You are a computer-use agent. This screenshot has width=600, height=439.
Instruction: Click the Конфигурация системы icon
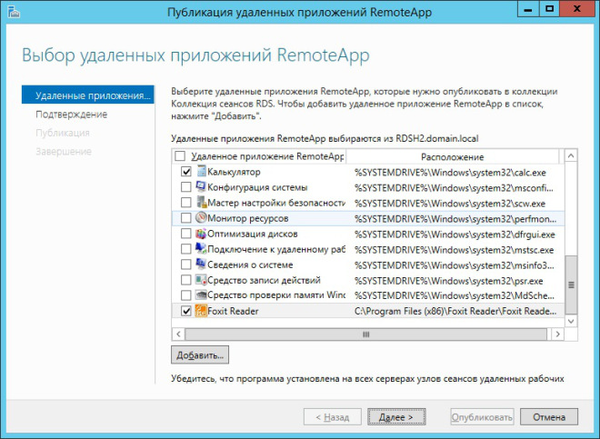200,187
